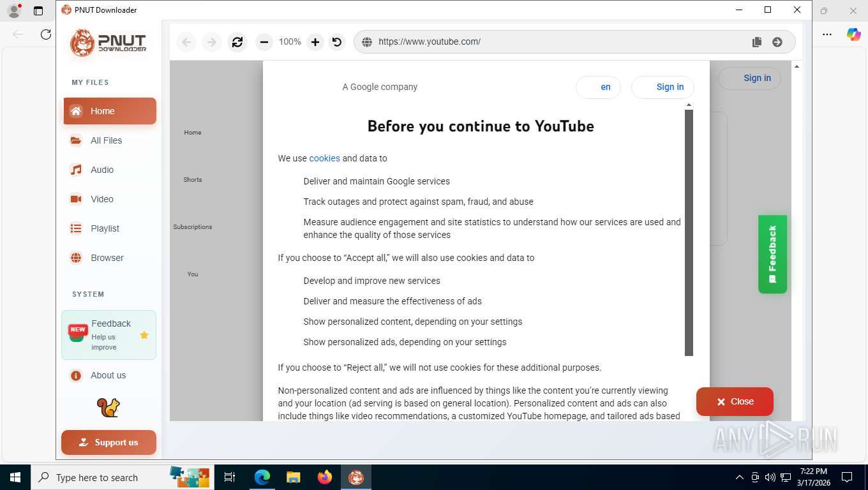Zoom out with the minus button
This screenshot has width=868, height=490.
pyautogui.click(x=264, y=42)
